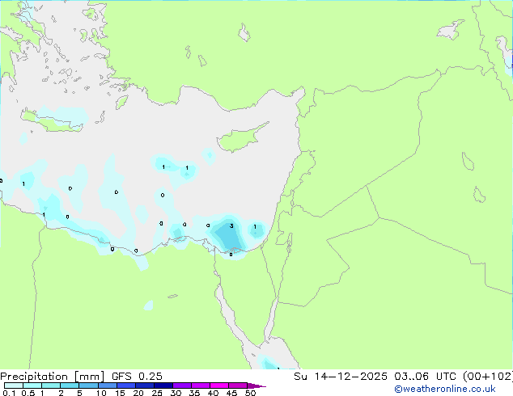Select the GFS 0.25 model label
Image resolution: width=513 pixels, height=396 pixels.
[x=137, y=377]
